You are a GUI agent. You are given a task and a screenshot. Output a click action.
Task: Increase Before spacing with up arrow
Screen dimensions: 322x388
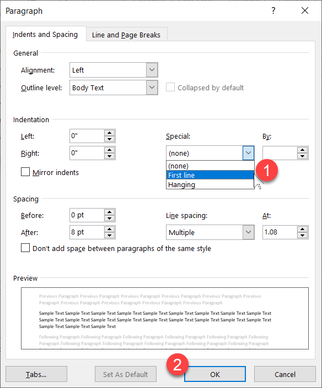(x=109, y=212)
